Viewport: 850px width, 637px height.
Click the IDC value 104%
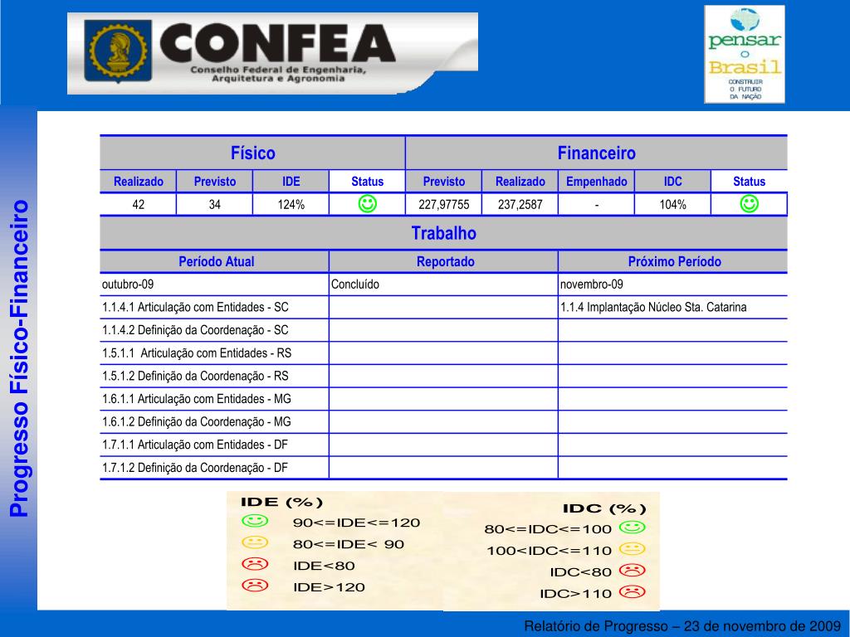click(672, 204)
